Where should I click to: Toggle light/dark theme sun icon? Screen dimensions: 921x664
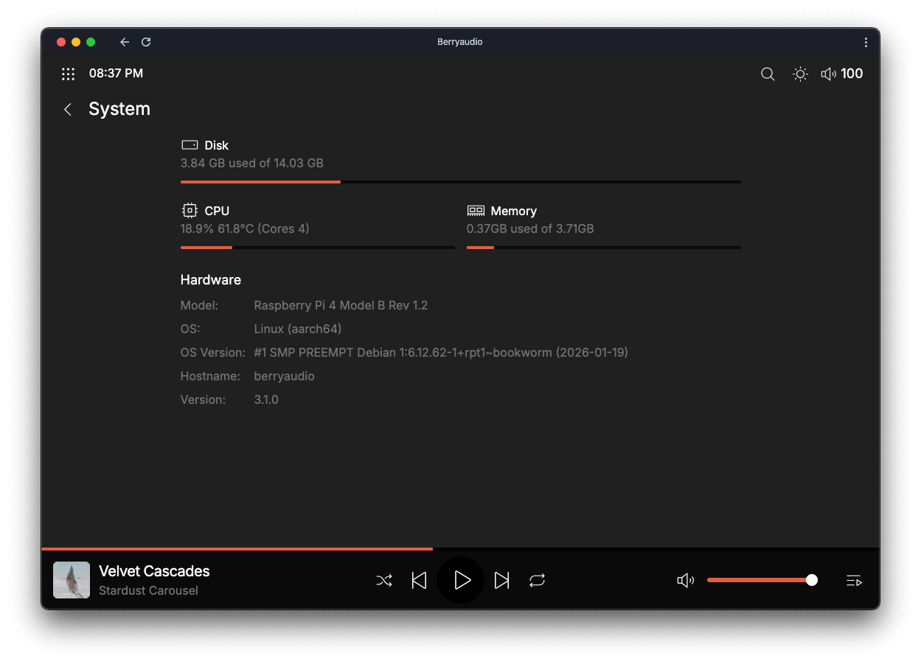[800, 74]
